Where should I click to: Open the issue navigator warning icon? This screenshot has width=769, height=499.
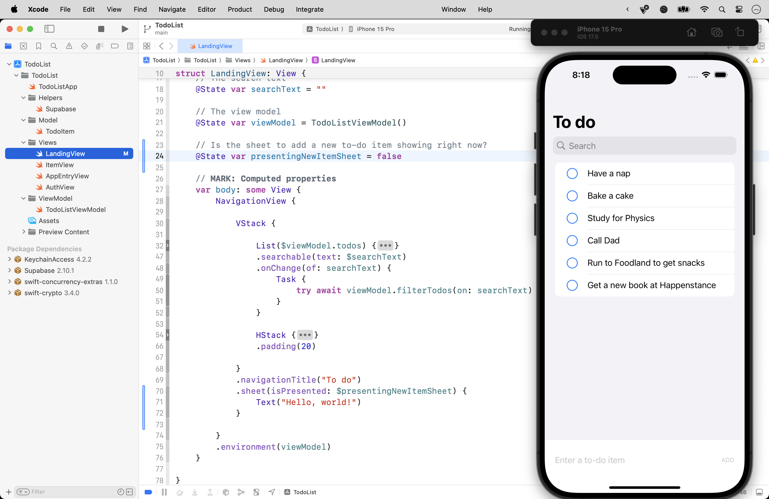coord(69,46)
